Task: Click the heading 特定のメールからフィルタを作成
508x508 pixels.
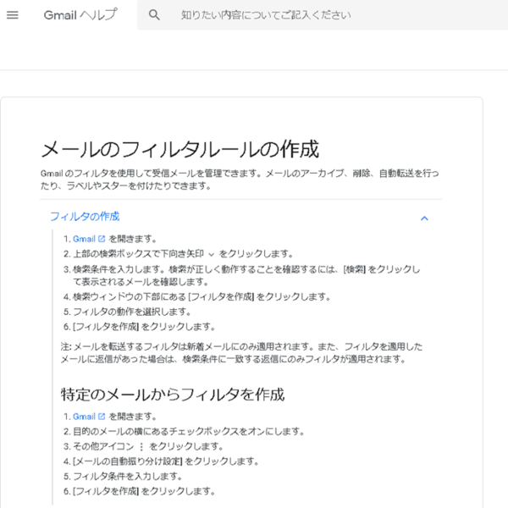Action: point(173,395)
